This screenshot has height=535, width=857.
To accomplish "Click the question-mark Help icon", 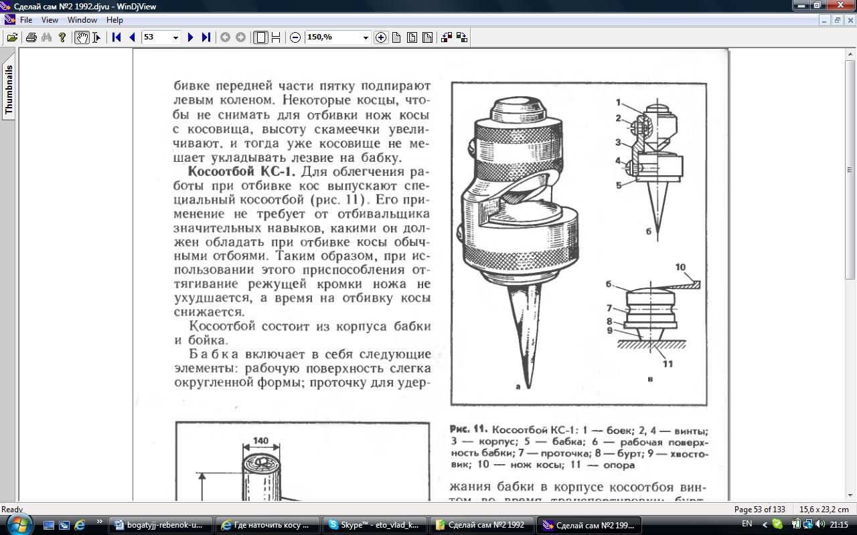I will tap(62, 37).
